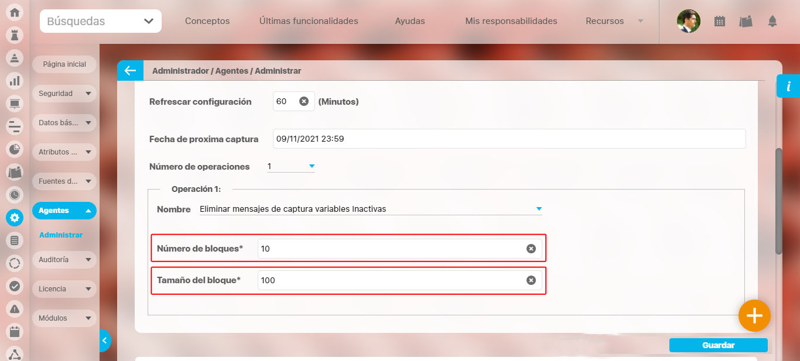Open the notifications bell icon

coord(772,22)
